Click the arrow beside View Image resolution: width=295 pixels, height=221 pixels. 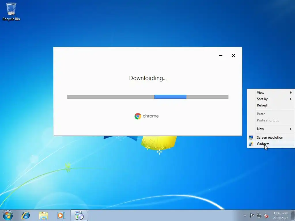tap(291, 92)
